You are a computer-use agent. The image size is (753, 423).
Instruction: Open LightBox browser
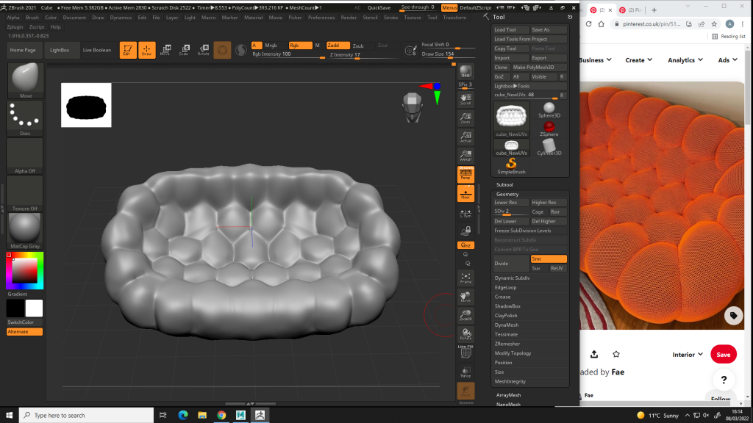pyautogui.click(x=60, y=50)
